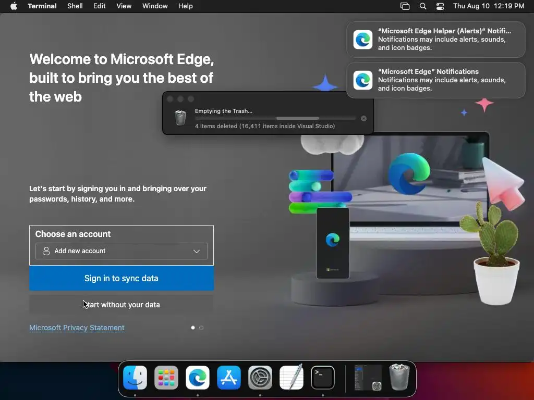Click the trash can icon in progress dialog
Screen dimensions: 534x400
180,118
